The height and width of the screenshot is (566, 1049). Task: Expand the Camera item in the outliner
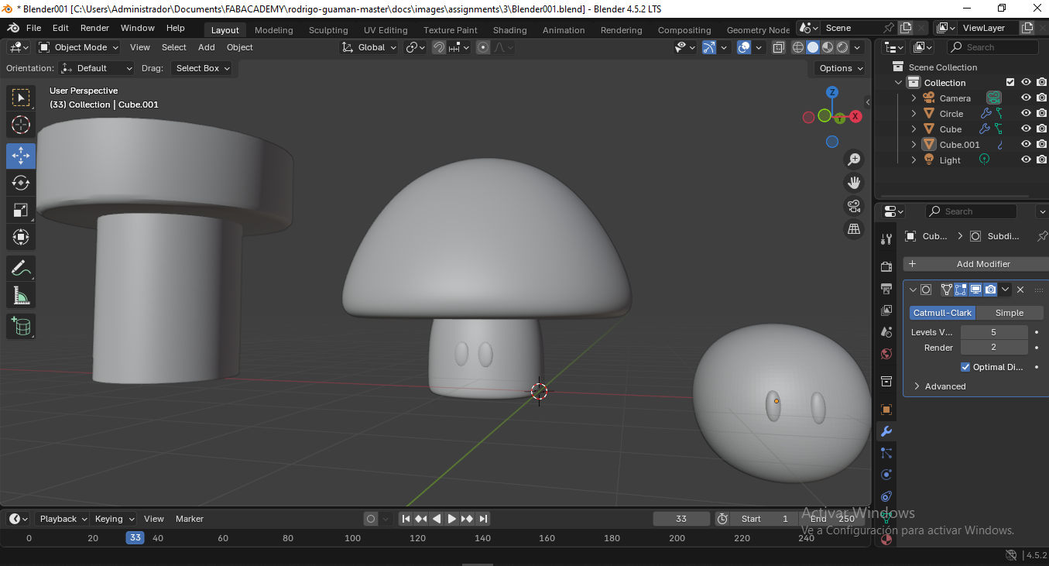coord(914,98)
